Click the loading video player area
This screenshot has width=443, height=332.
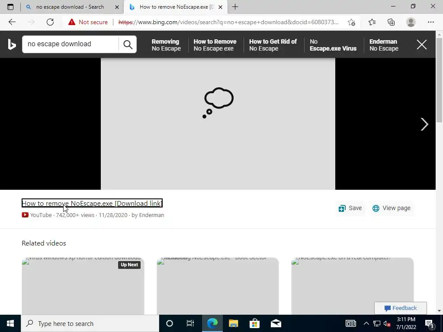[218, 124]
